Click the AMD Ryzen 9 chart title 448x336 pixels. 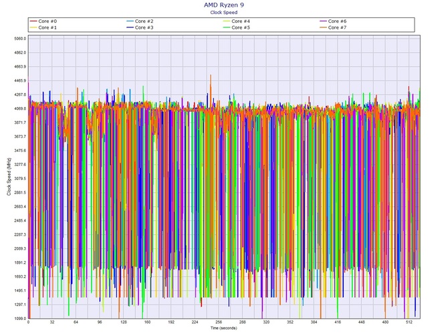point(224,5)
